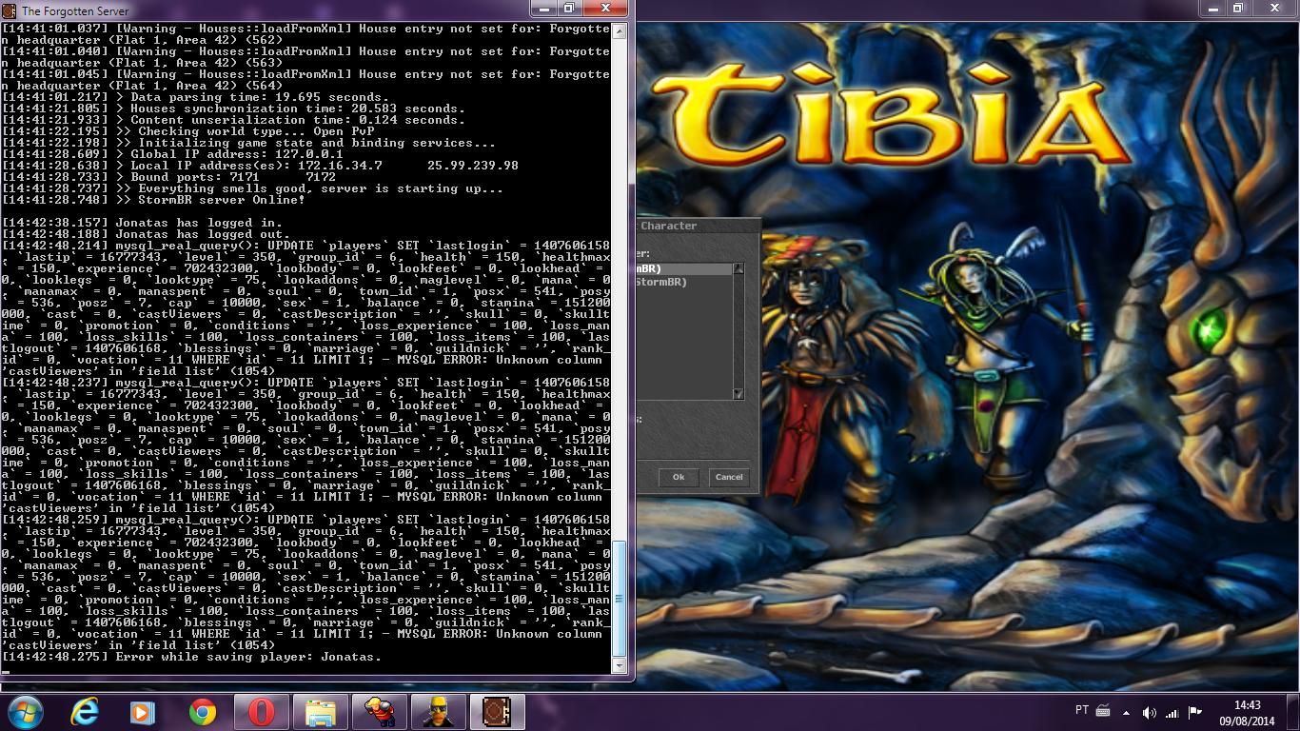Switch to the red character taskbar application
The width and height of the screenshot is (1300, 731).
pos(379,712)
